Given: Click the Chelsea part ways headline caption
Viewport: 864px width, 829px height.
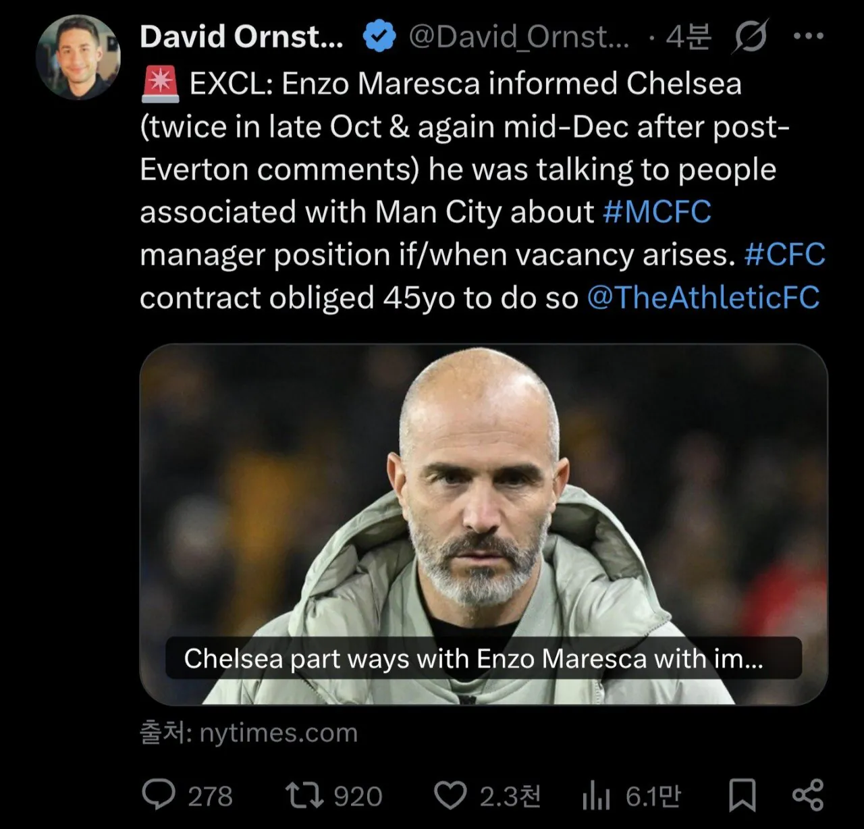Looking at the screenshot, I should [x=473, y=658].
